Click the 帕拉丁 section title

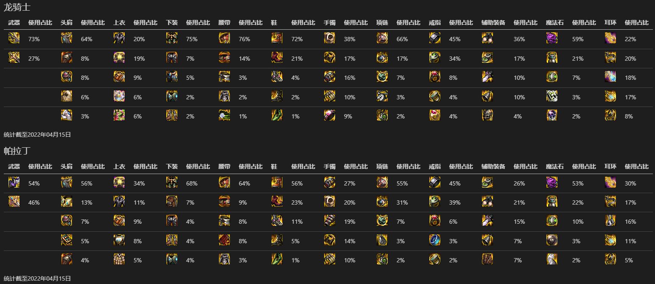click(17, 151)
